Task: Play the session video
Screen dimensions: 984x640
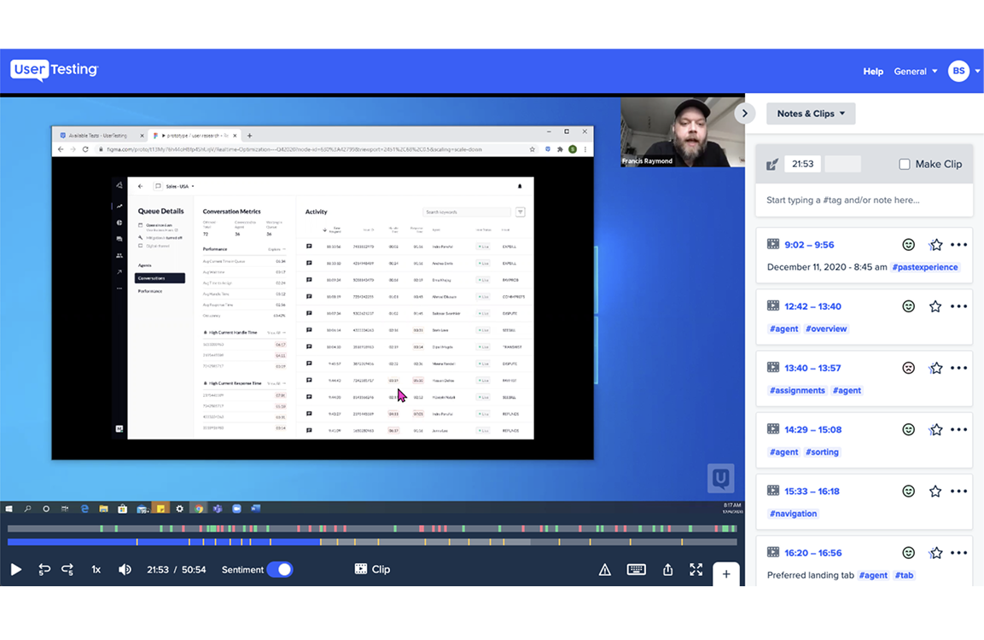Action: pos(16,569)
